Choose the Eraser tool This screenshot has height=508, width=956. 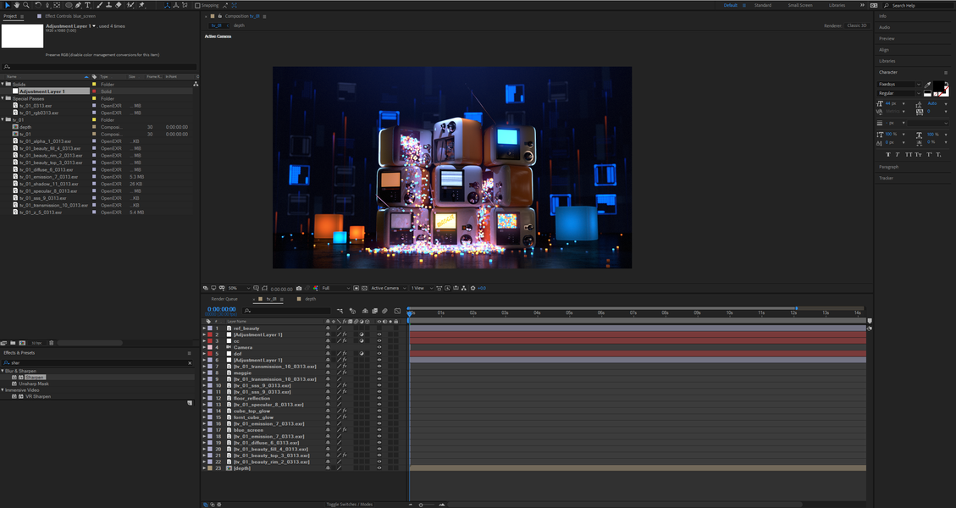(119, 5)
